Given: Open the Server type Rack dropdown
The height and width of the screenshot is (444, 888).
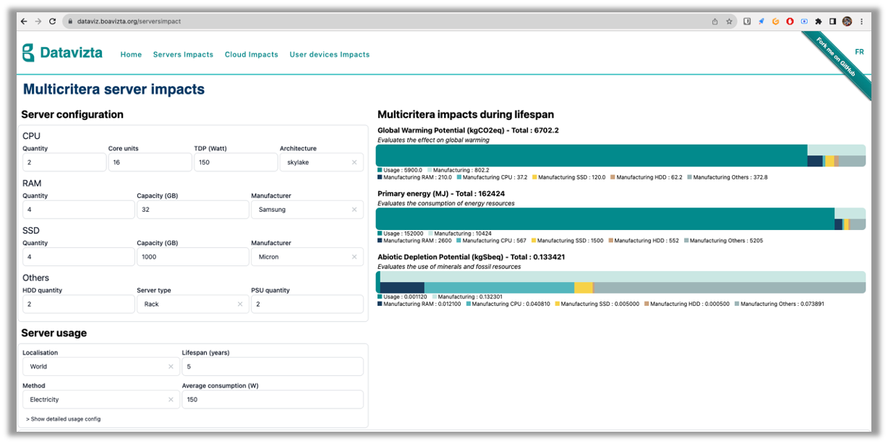Looking at the screenshot, I should [184, 304].
